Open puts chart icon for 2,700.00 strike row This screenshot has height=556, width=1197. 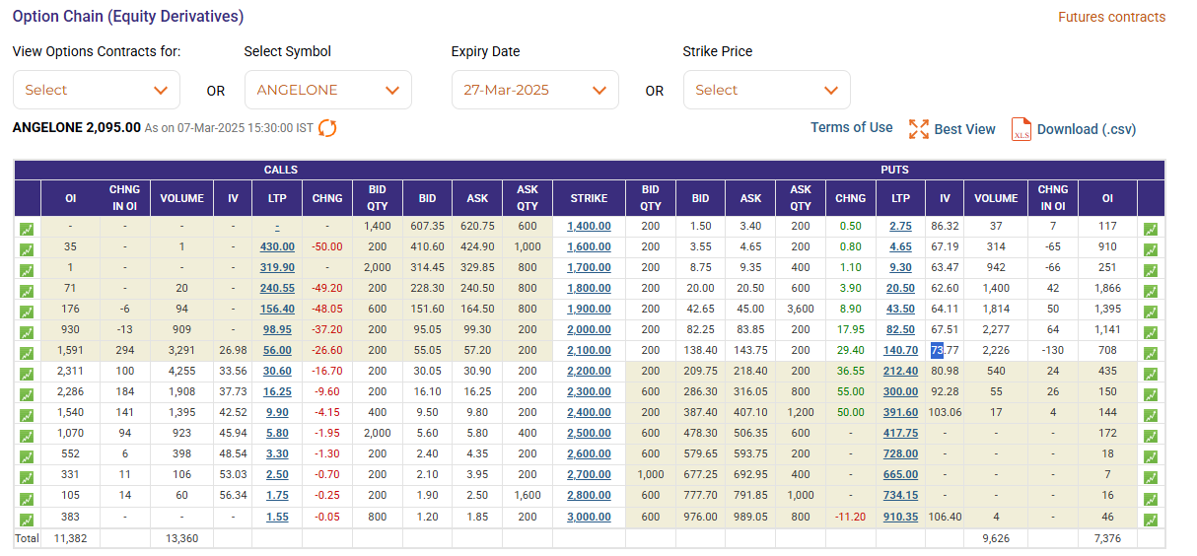tap(1150, 477)
